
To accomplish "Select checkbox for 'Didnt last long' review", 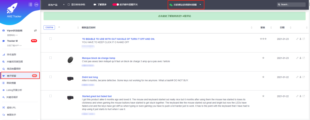I will pyautogui.click(x=51, y=77).
